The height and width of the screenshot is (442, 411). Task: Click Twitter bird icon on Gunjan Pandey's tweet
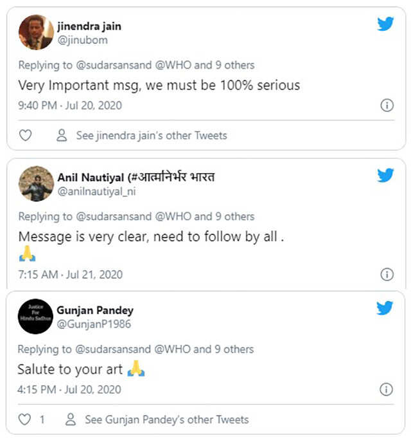385,308
